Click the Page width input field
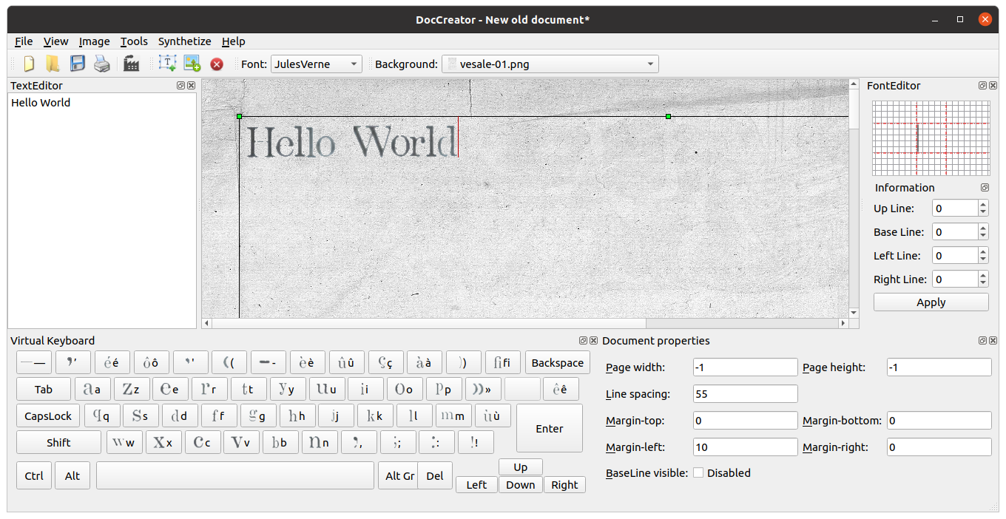Image resolution: width=1006 pixels, height=519 pixels. 746,367
